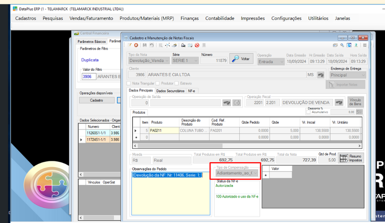Select the Produtos tab above the items grid
Viewport: 385px width, 223px height.
pos(139,112)
